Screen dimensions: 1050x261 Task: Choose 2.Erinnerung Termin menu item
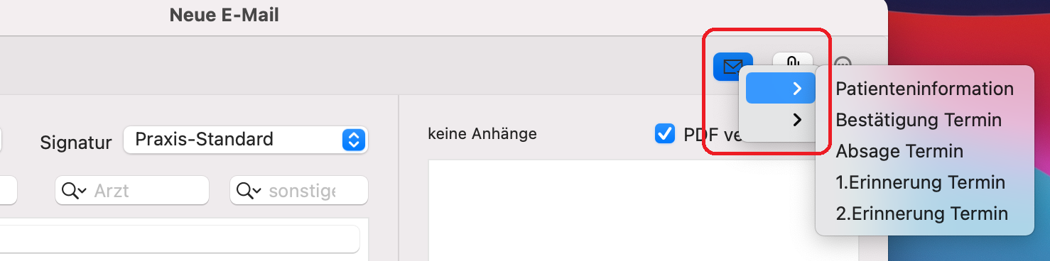coord(922,213)
